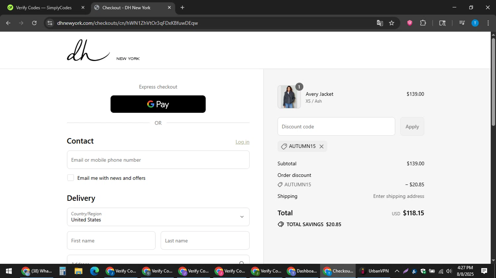Click the browser back arrow

click(8, 23)
